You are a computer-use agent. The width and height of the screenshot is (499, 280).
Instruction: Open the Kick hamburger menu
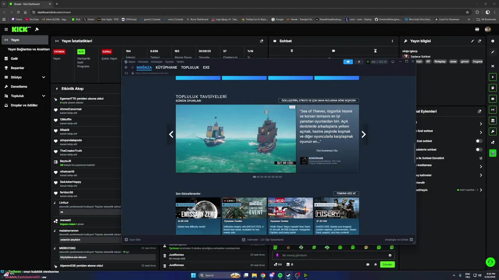pos(6,29)
